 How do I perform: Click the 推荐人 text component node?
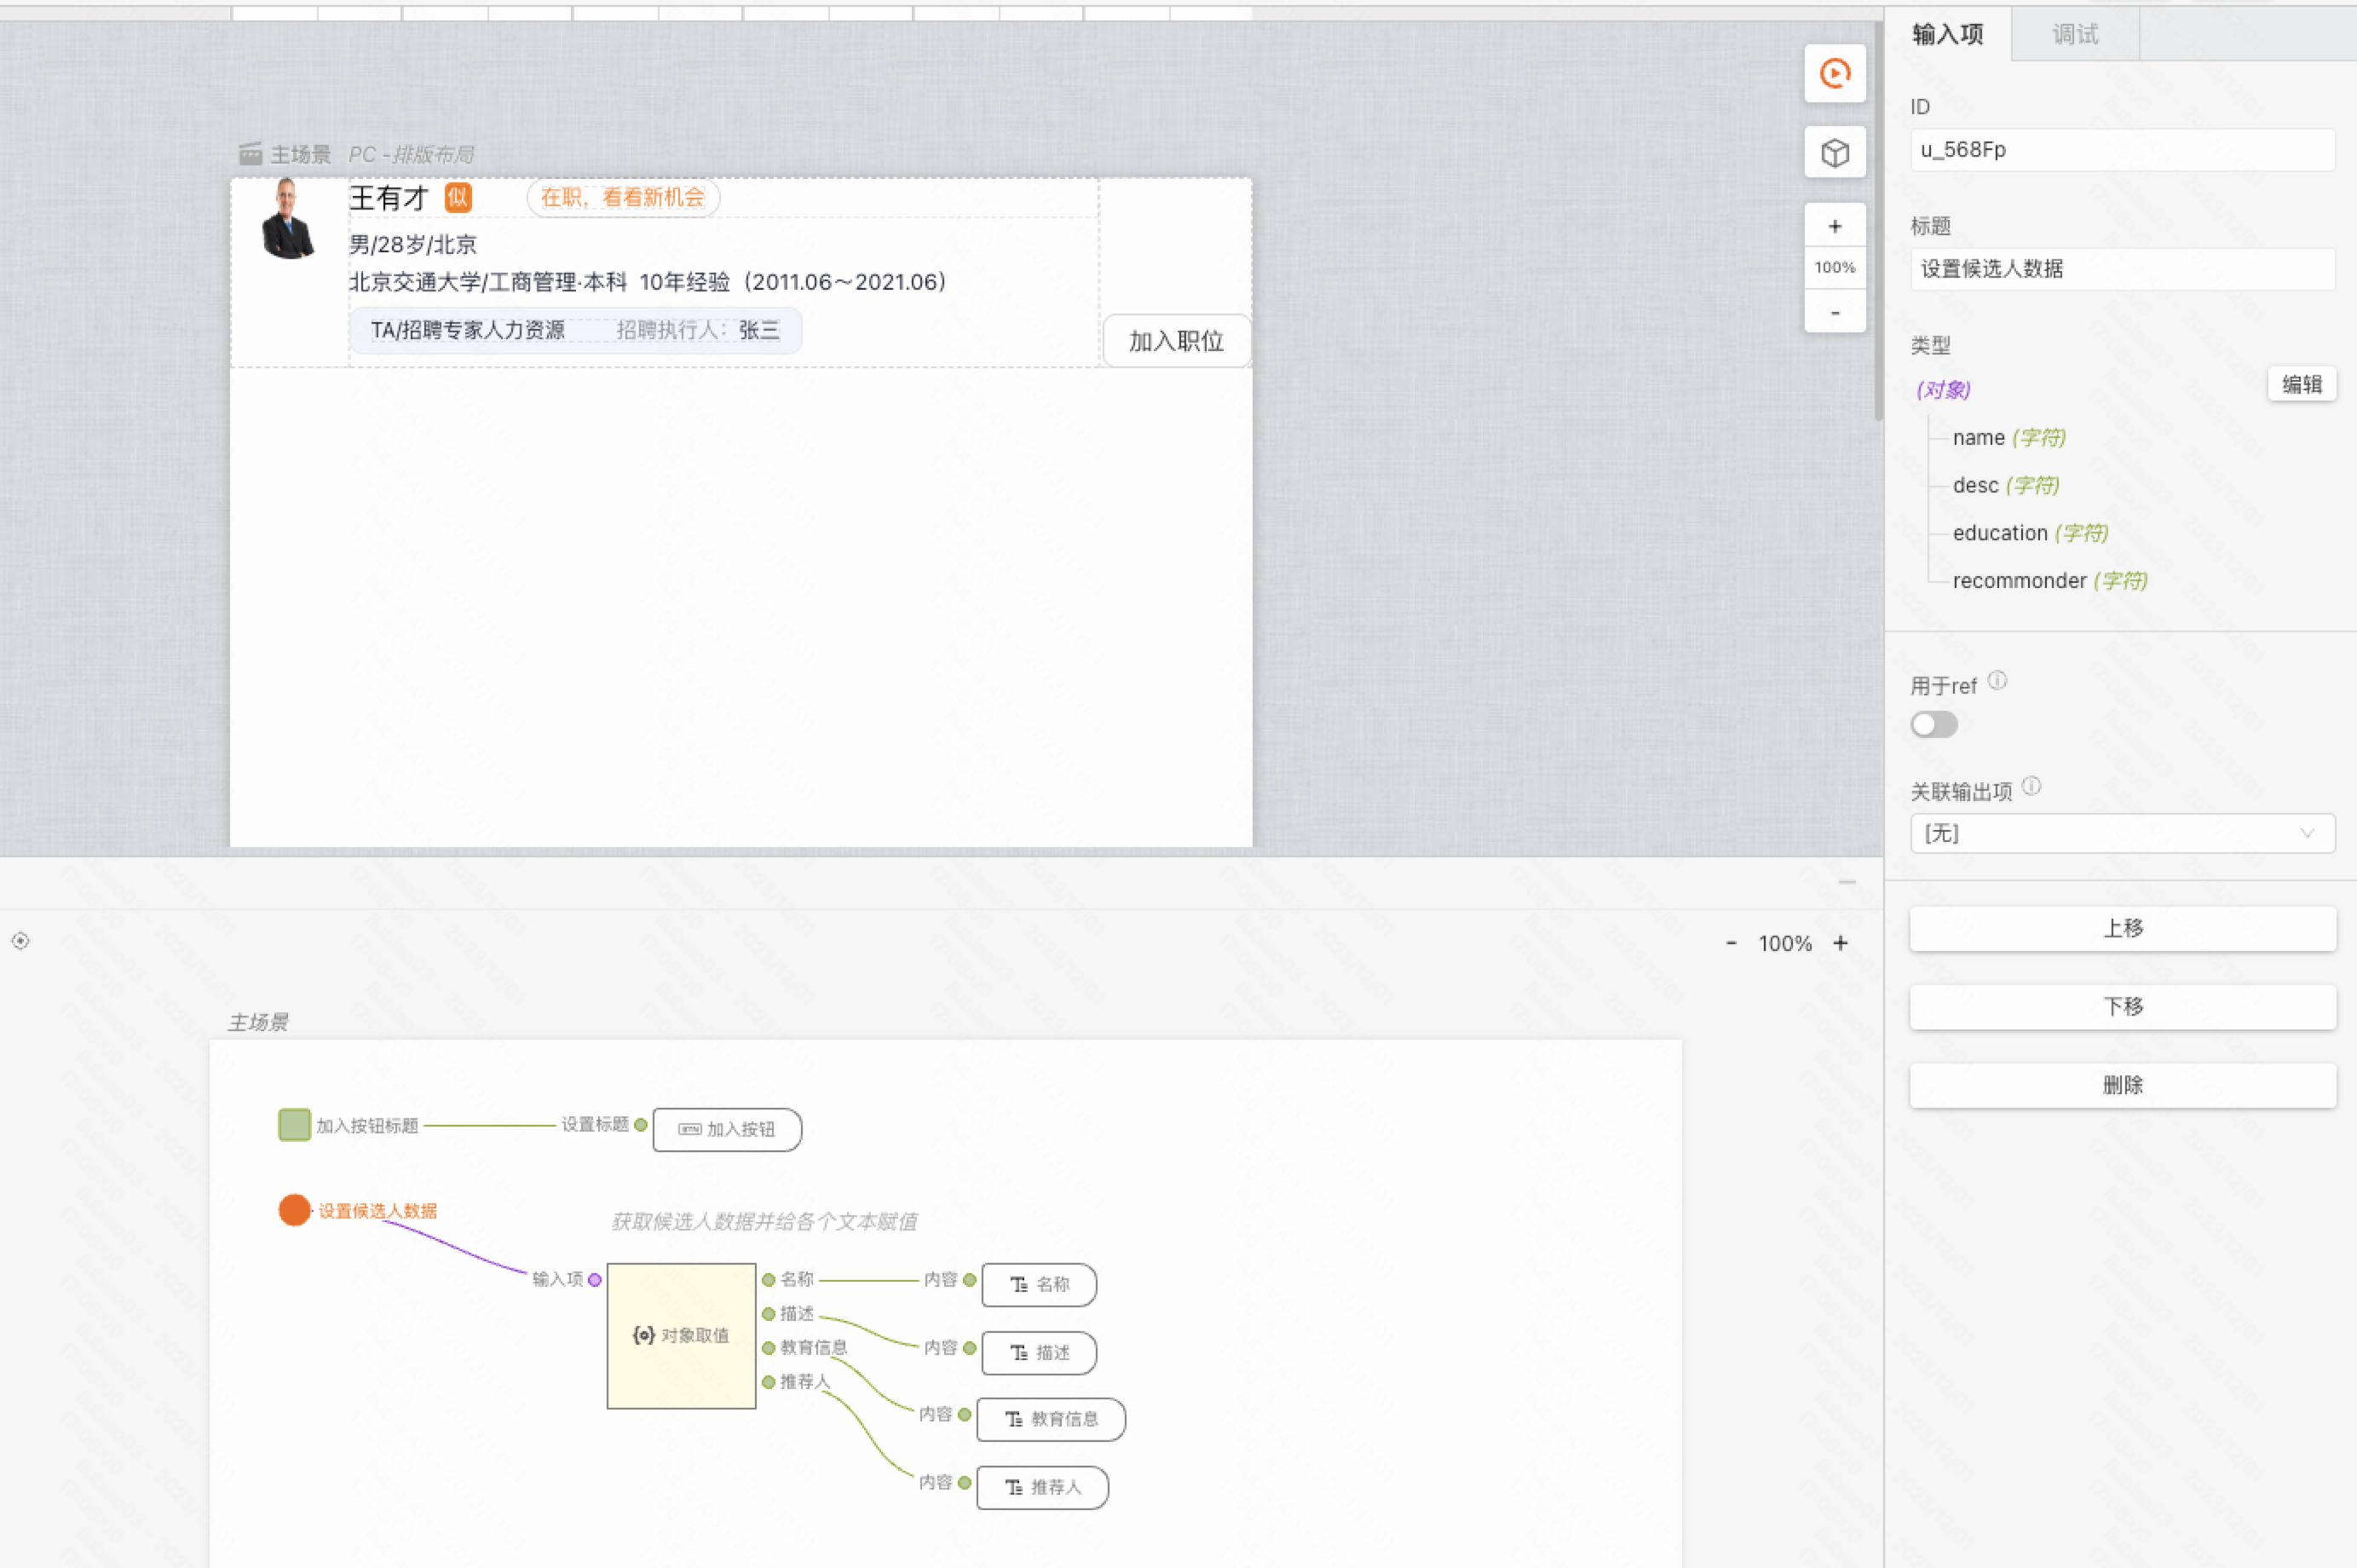click(x=1042, y=1488)
